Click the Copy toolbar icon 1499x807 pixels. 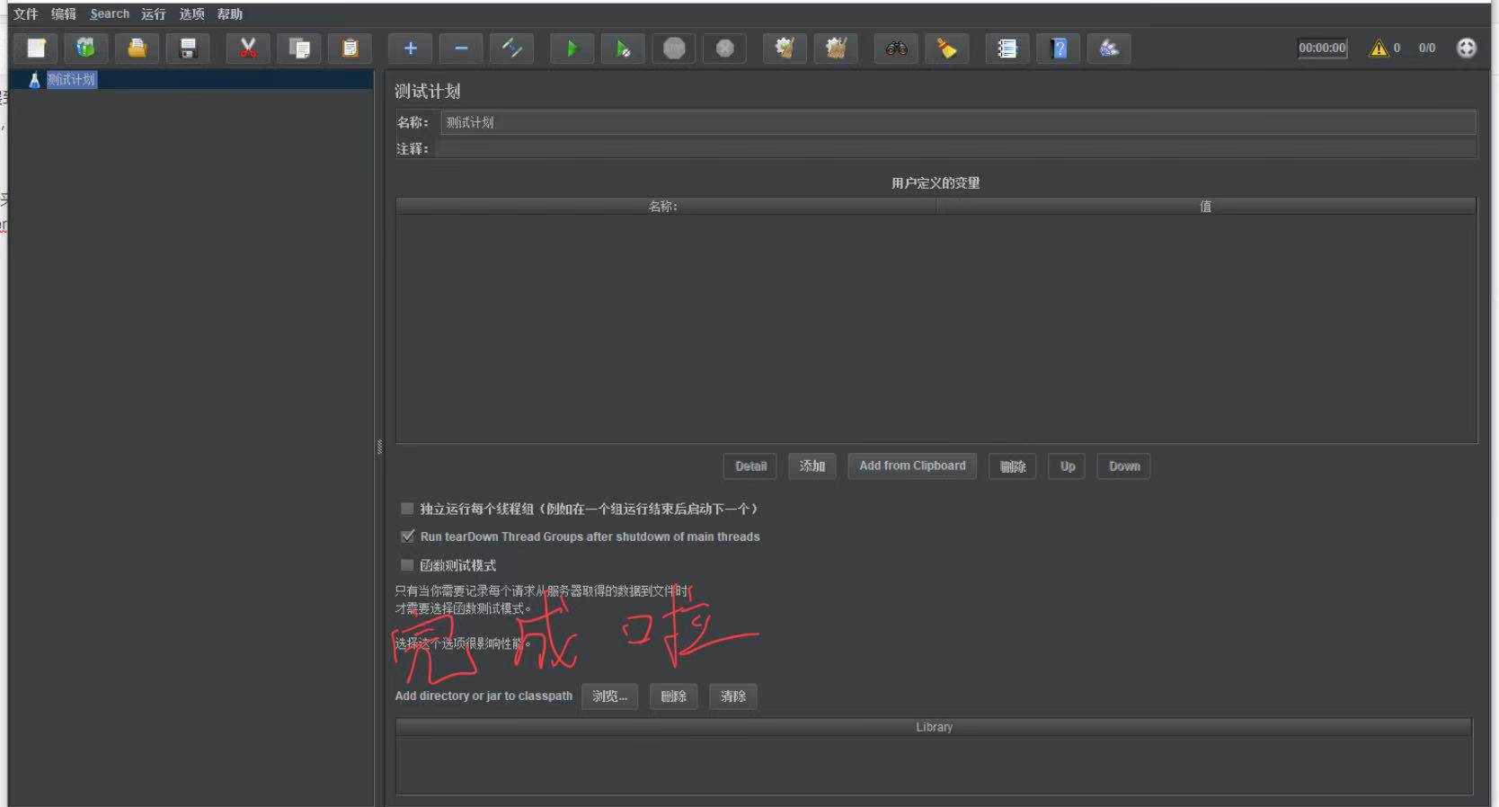coord(299,49)
